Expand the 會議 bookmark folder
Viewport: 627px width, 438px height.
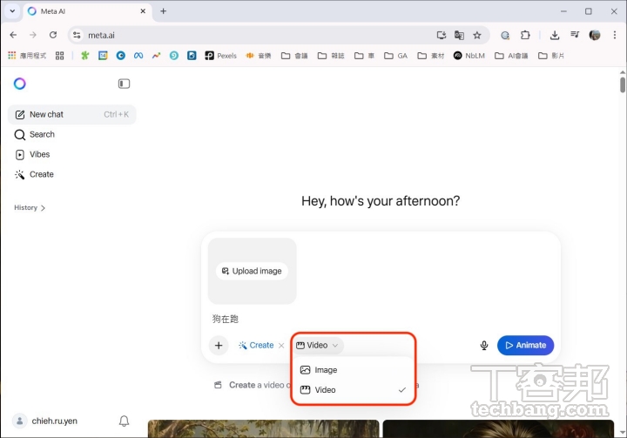pos(294,56)
